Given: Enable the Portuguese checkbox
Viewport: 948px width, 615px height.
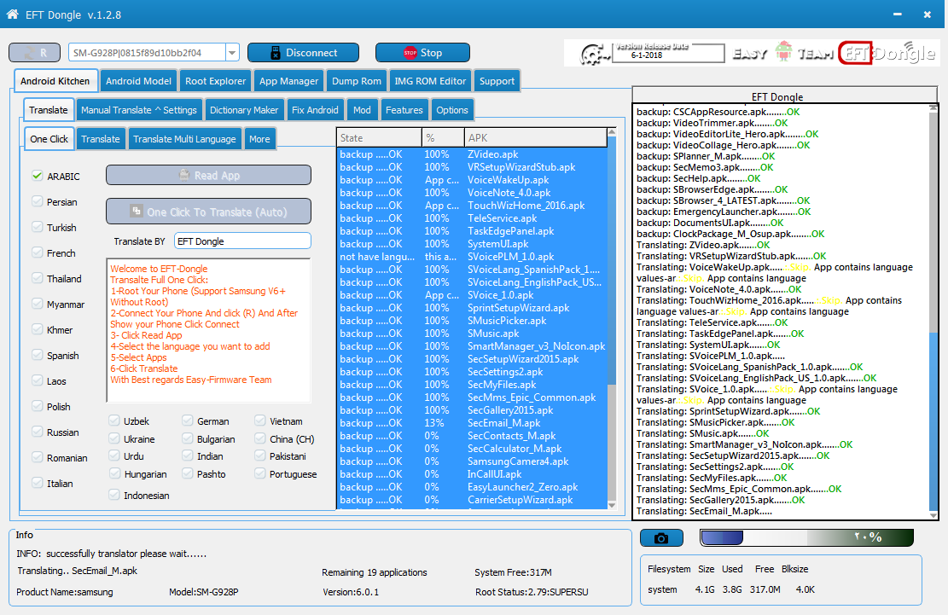Looking at the screenshot, I should click(260, 473).
